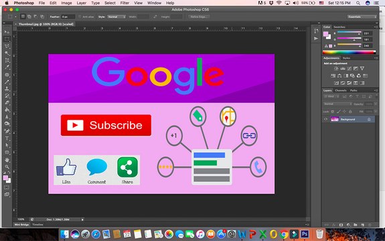Select the Spot Healing Brush tool

click(7, 75)
